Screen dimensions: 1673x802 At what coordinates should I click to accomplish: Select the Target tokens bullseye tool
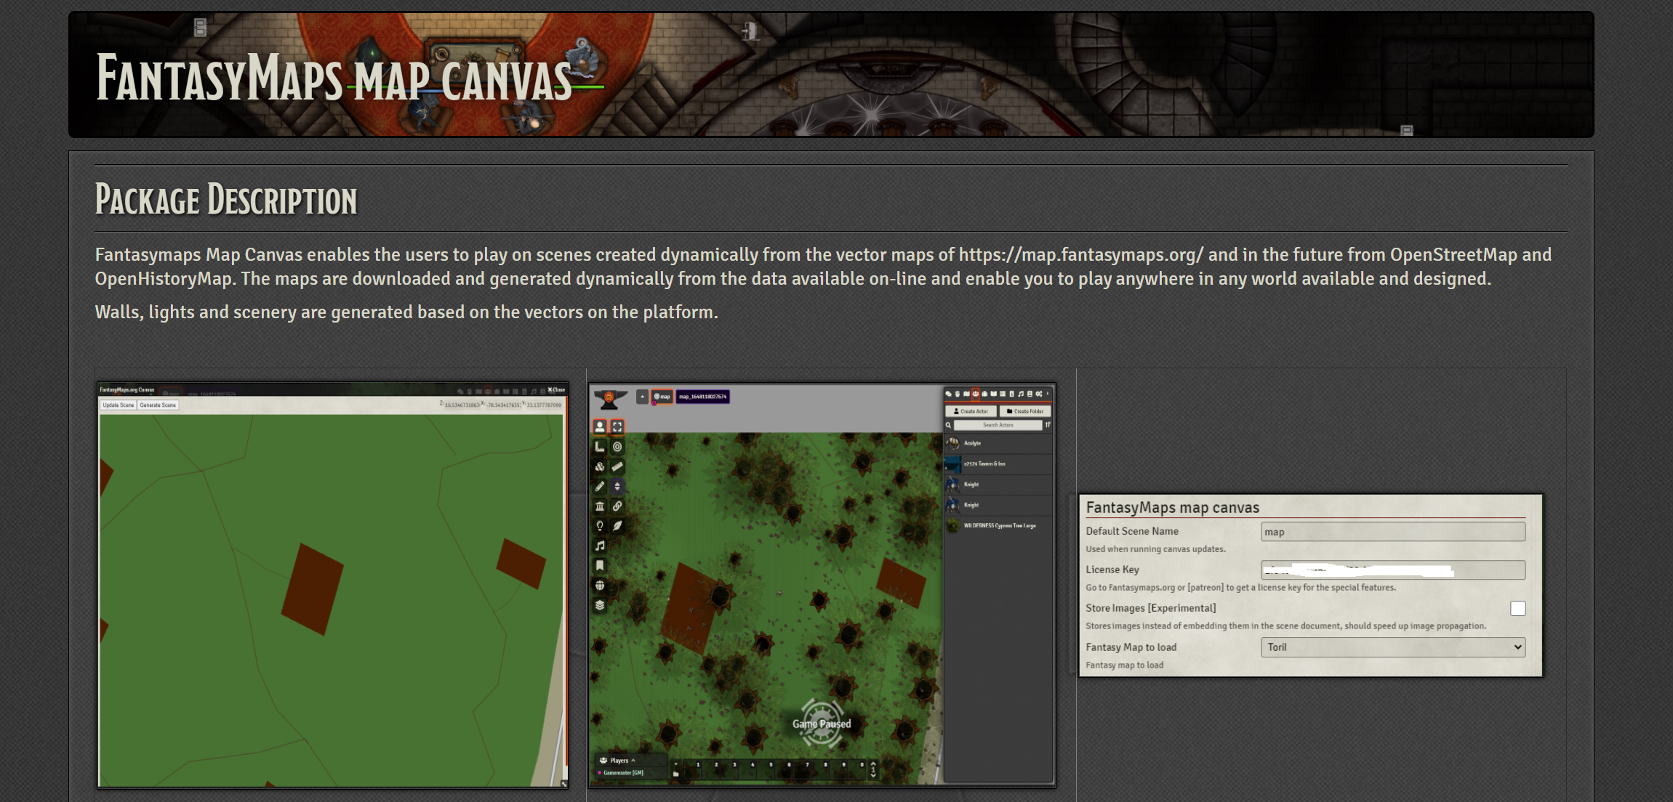(x=617, y=447)
